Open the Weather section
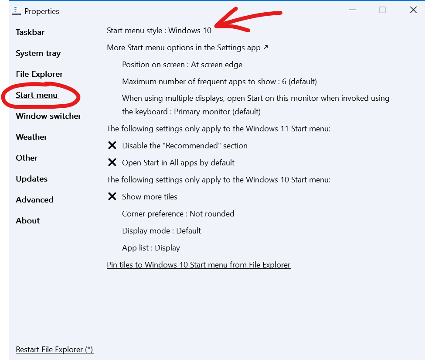 (x=31, y=137)
